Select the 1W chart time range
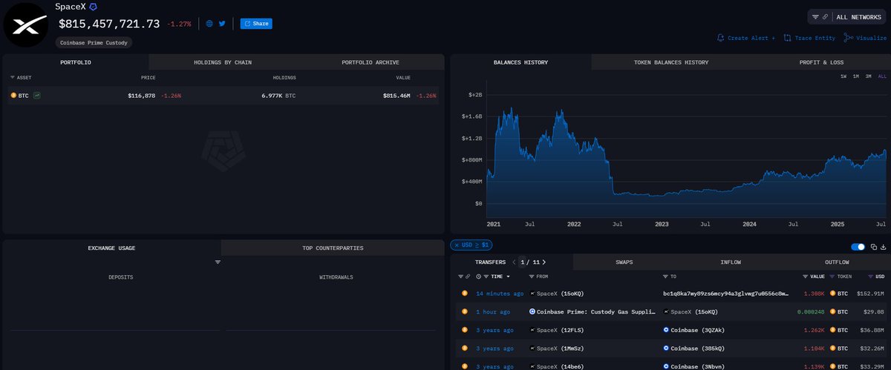This screenshot has width=891, height=370. (843, 76)
